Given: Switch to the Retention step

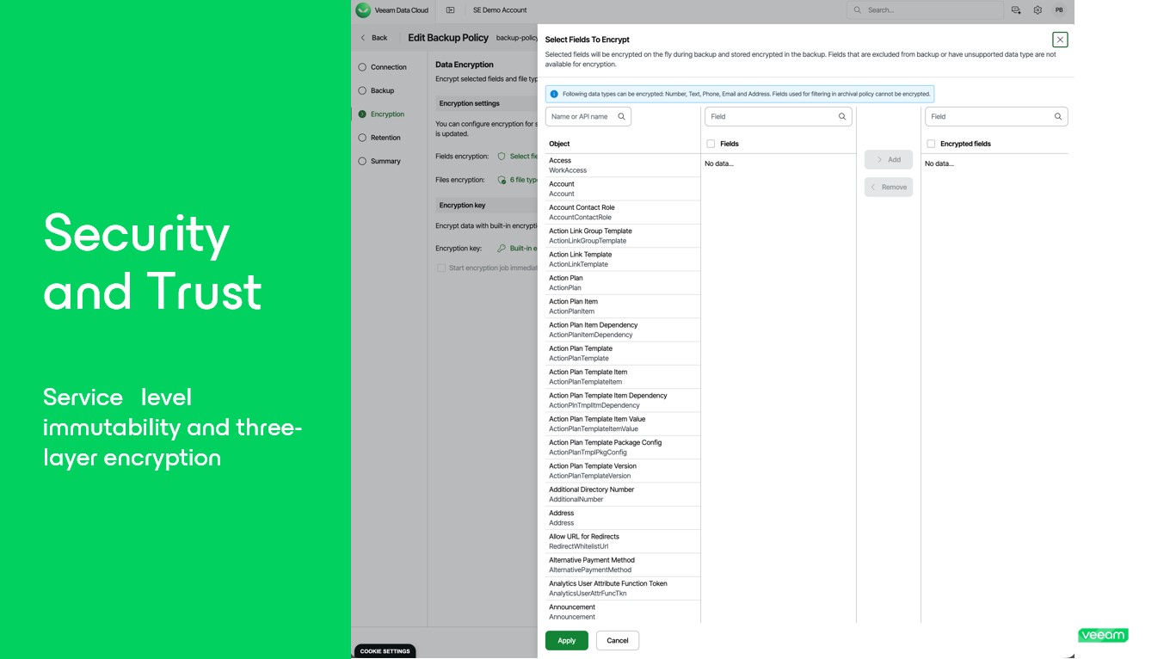Looking at the screenshot, I should pyautogui.click(x=385, y=138).
